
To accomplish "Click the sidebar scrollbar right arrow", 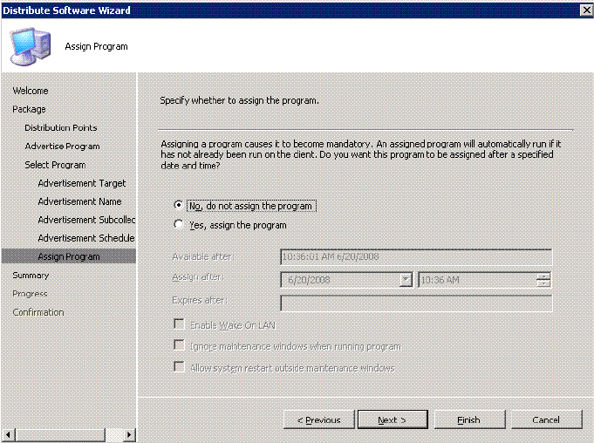I will pos(129,434).
